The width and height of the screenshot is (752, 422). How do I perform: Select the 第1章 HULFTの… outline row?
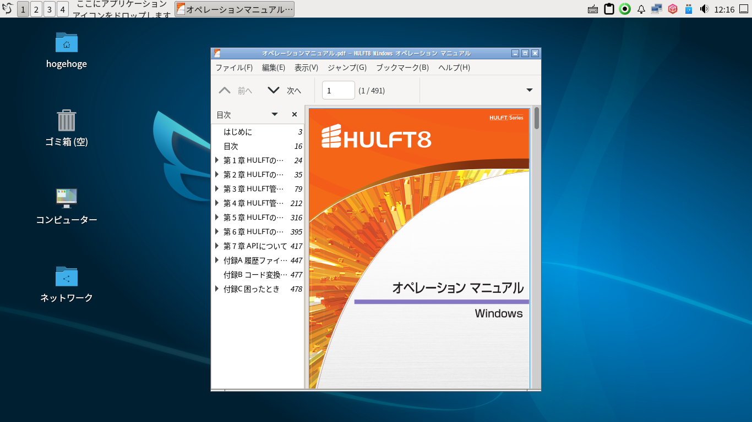(x=258, y=160)
